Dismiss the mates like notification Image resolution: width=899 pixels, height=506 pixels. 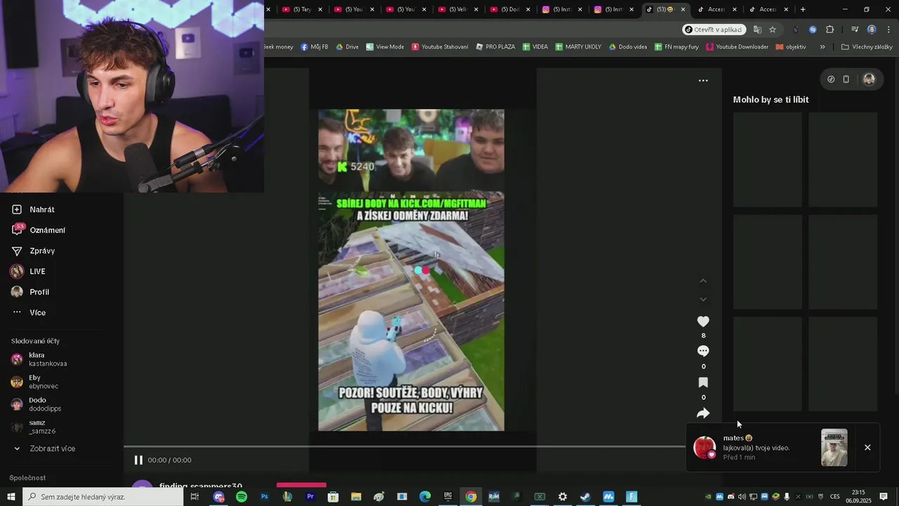tap(867, 448)
